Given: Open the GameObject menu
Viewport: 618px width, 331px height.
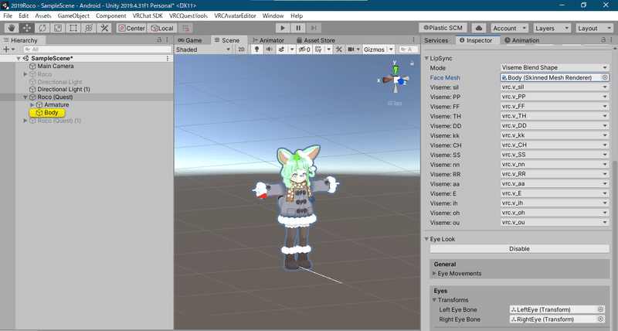Looking at the screenshot, I should [73, 15].
